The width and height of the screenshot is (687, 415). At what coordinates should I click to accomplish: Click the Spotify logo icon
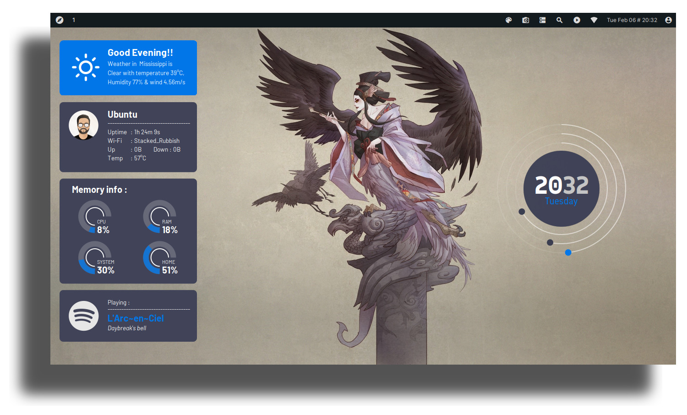(83, 316)
